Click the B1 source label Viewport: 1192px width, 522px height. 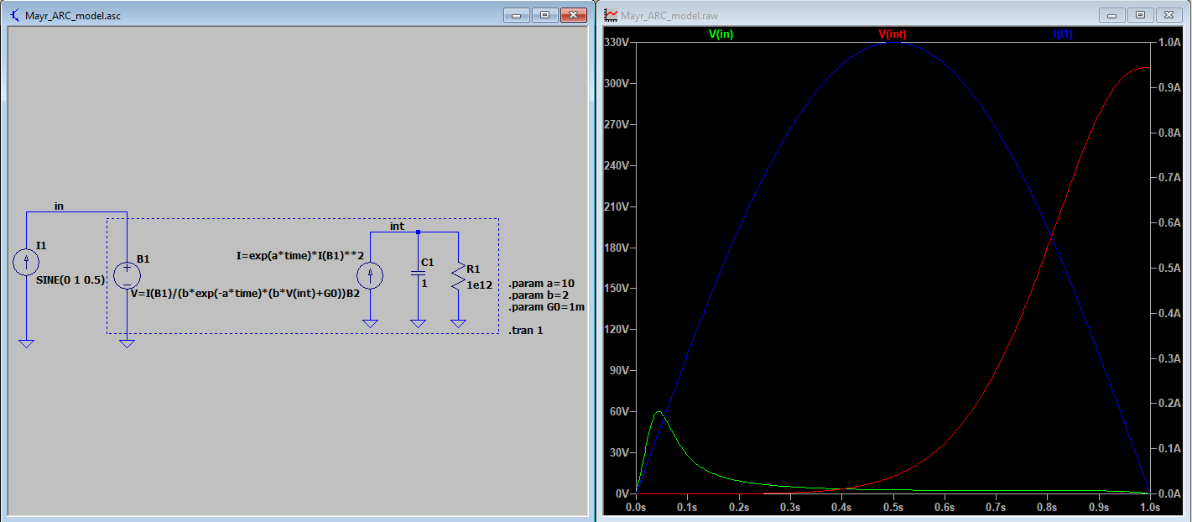pos(143,259)
